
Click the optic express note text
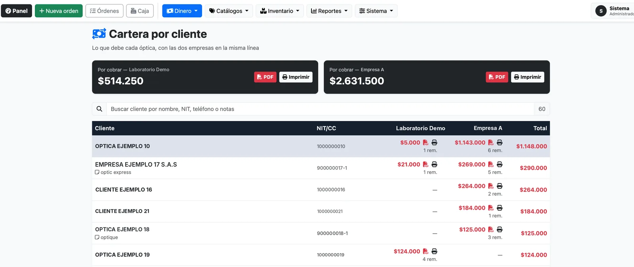point(116,172)
